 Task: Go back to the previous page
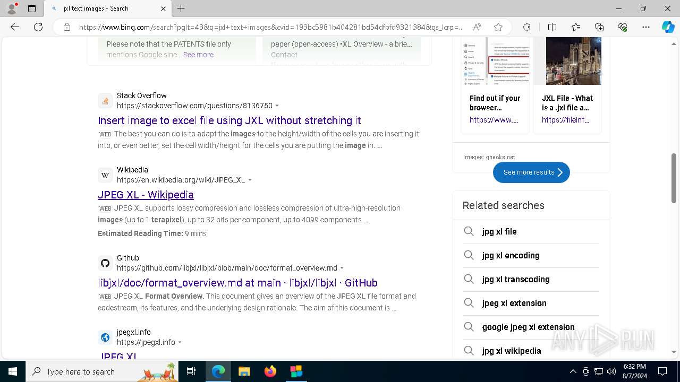click(x=15, y=27)
